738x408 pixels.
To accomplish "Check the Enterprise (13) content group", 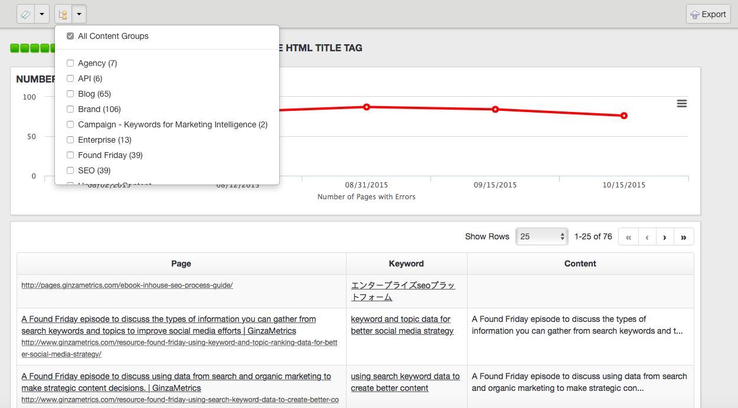I will 70,140.
